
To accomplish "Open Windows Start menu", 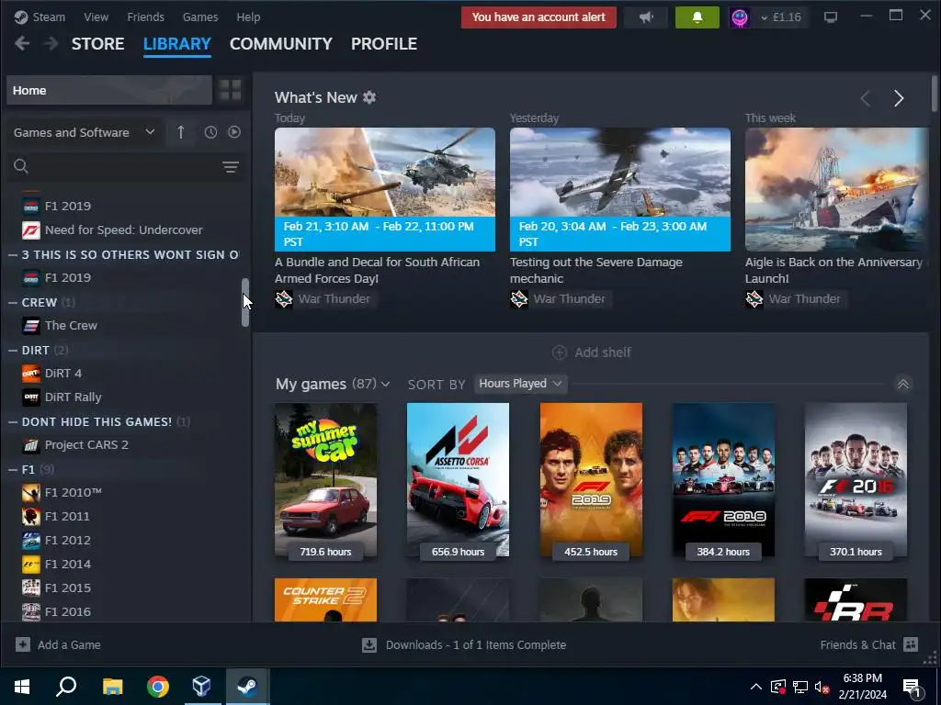I will [22, 687].
